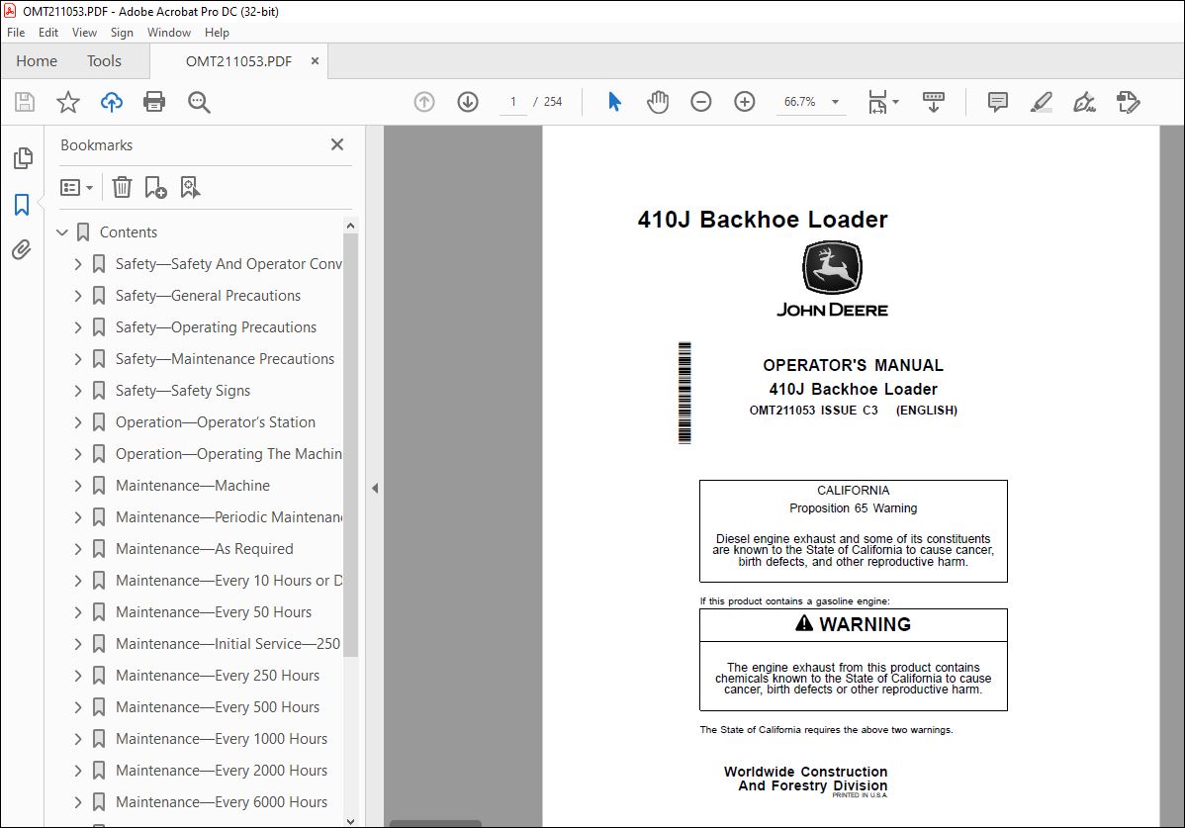Open Maintenance—Periodic Maintenance bookmark
The width and height of the screenshot is (1185, 828).
pos(228,517)
